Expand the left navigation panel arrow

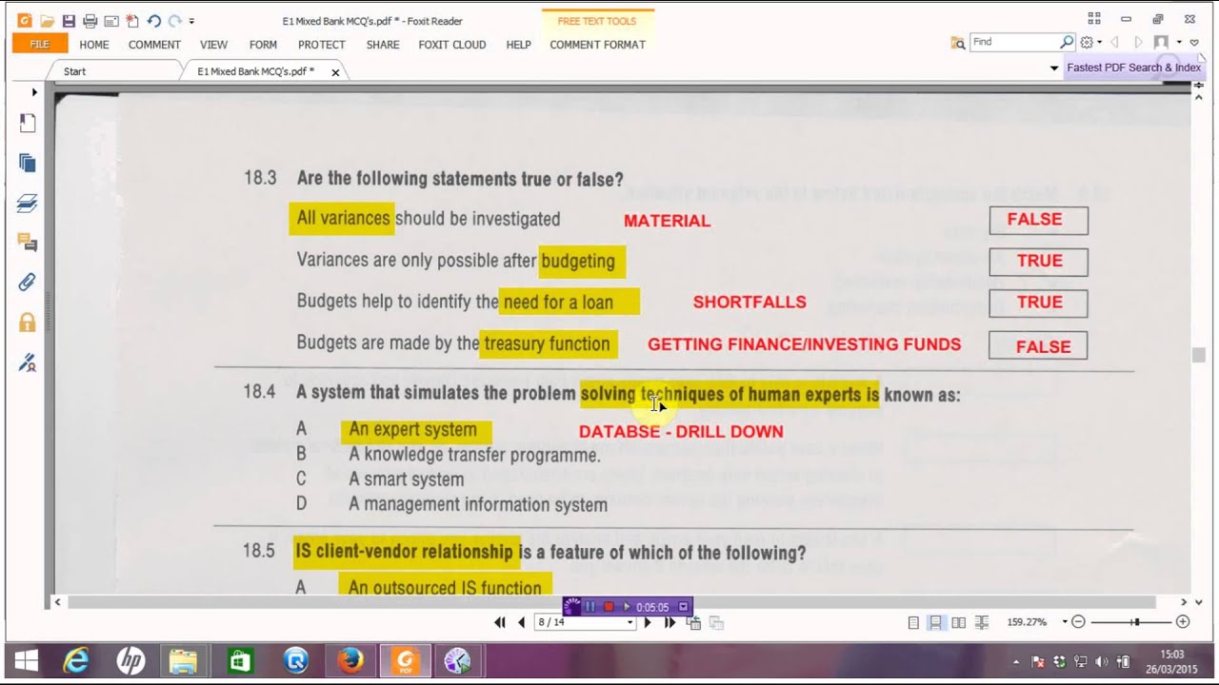click(34, 92)
